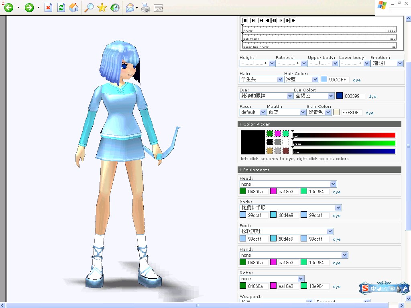Click the Skin Color hex field F7F3DE
This screenshot has height=308, width=411.
(x=351, y=113)
